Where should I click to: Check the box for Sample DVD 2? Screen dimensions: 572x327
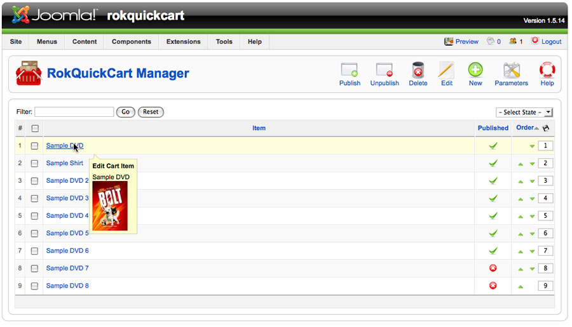click(35, 181)
